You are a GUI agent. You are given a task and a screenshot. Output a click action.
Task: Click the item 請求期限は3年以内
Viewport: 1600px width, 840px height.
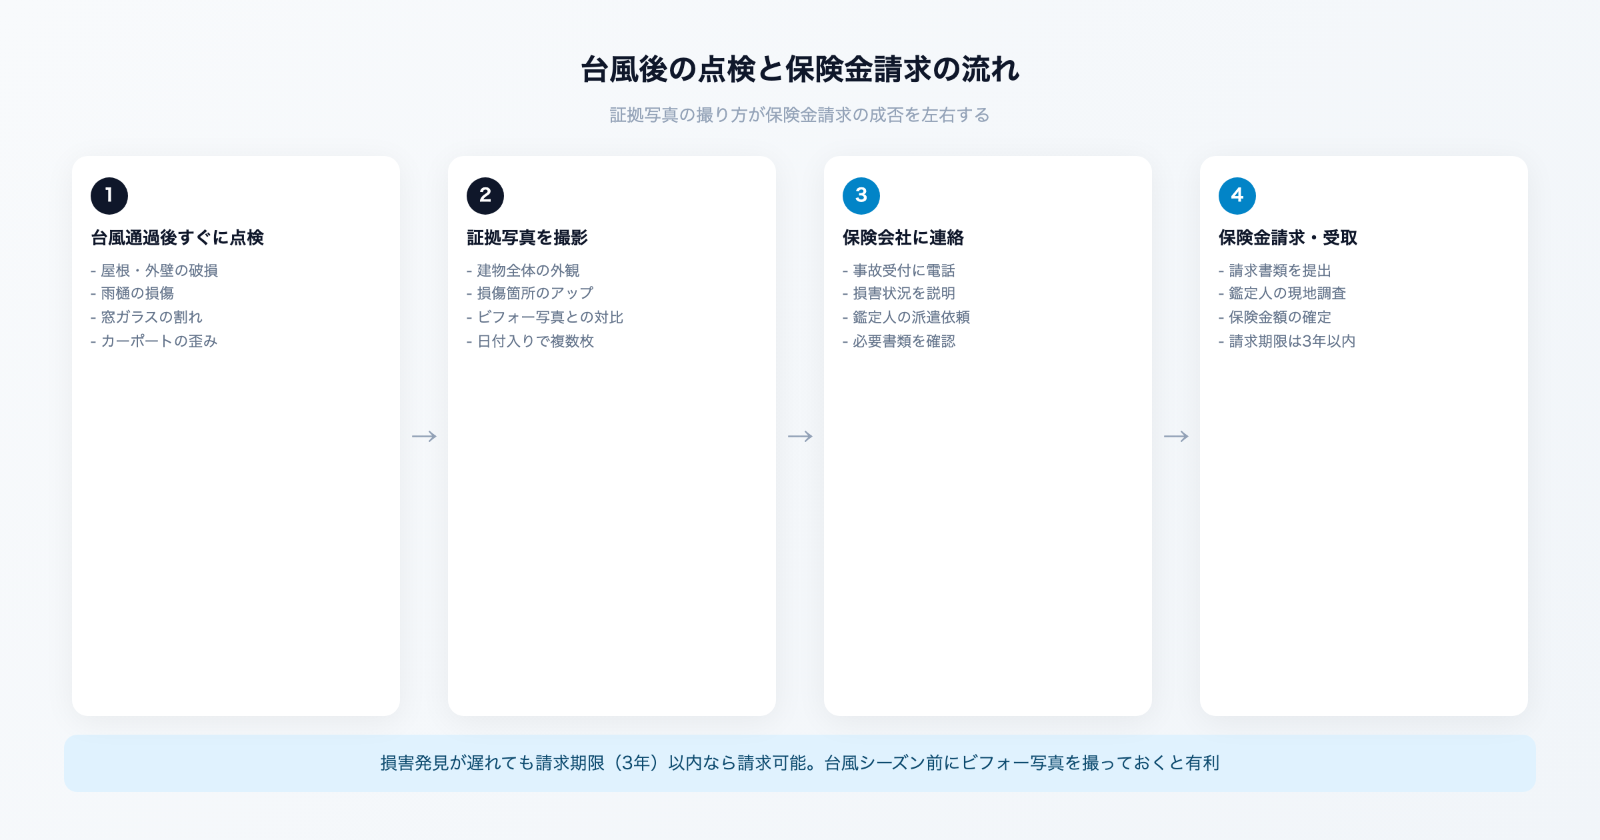point(1287,341)
